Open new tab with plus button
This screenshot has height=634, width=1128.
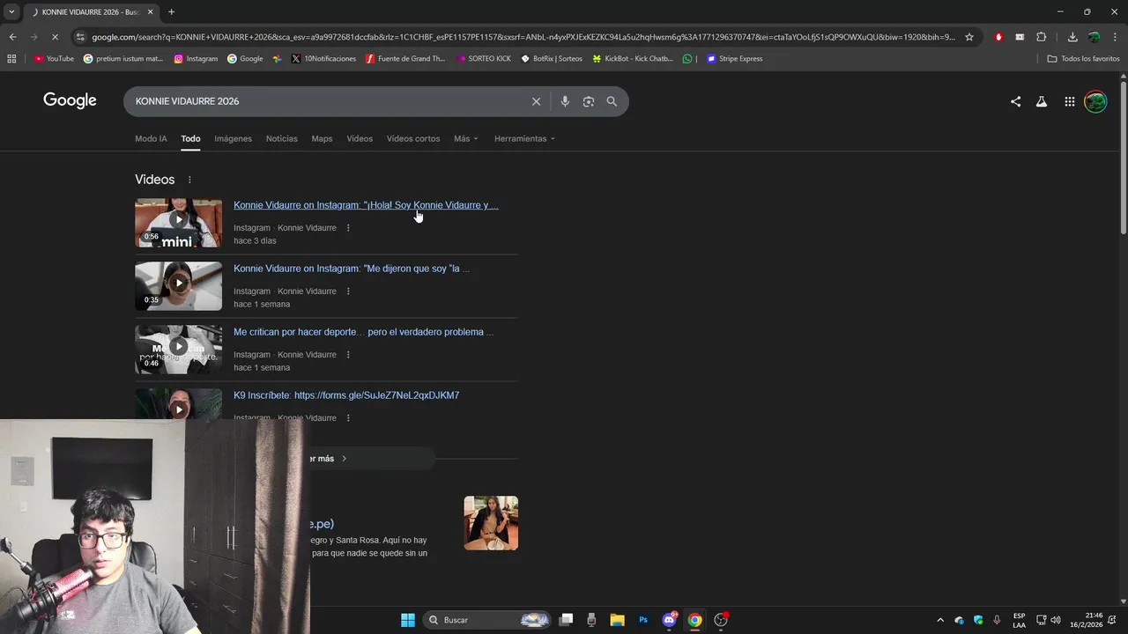[x=171, y=11]
